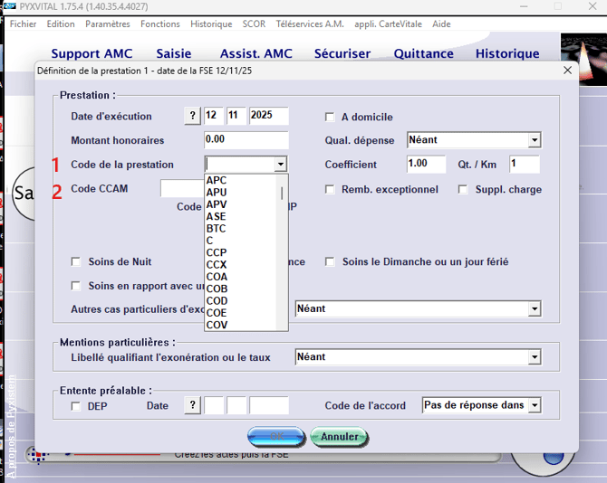Open the Code de l'accord dropdown
The width and height of the screenshot is (607, 483).
point(535,405)
